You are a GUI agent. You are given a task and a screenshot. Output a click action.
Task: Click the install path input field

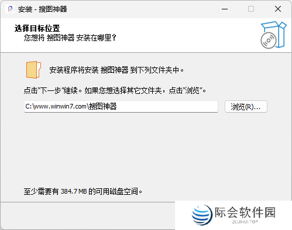coord(121,107)
